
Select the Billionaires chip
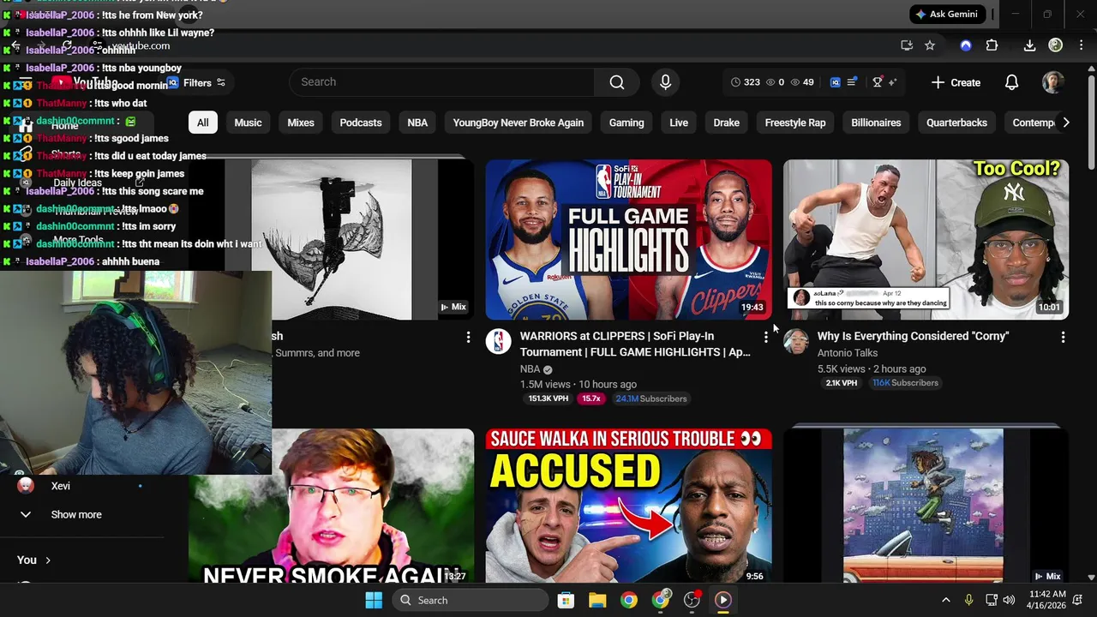[x=876, y=123]
